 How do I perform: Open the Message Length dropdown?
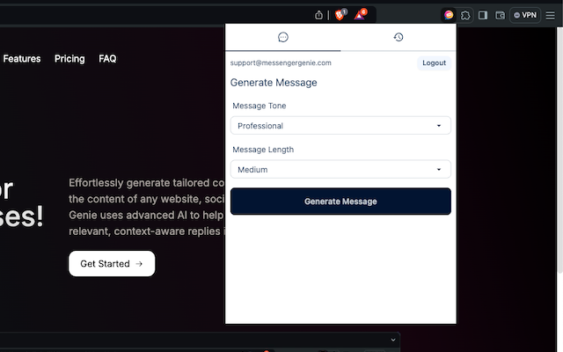click(340, 169)
